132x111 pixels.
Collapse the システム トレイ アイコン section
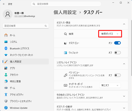[124, 64]
